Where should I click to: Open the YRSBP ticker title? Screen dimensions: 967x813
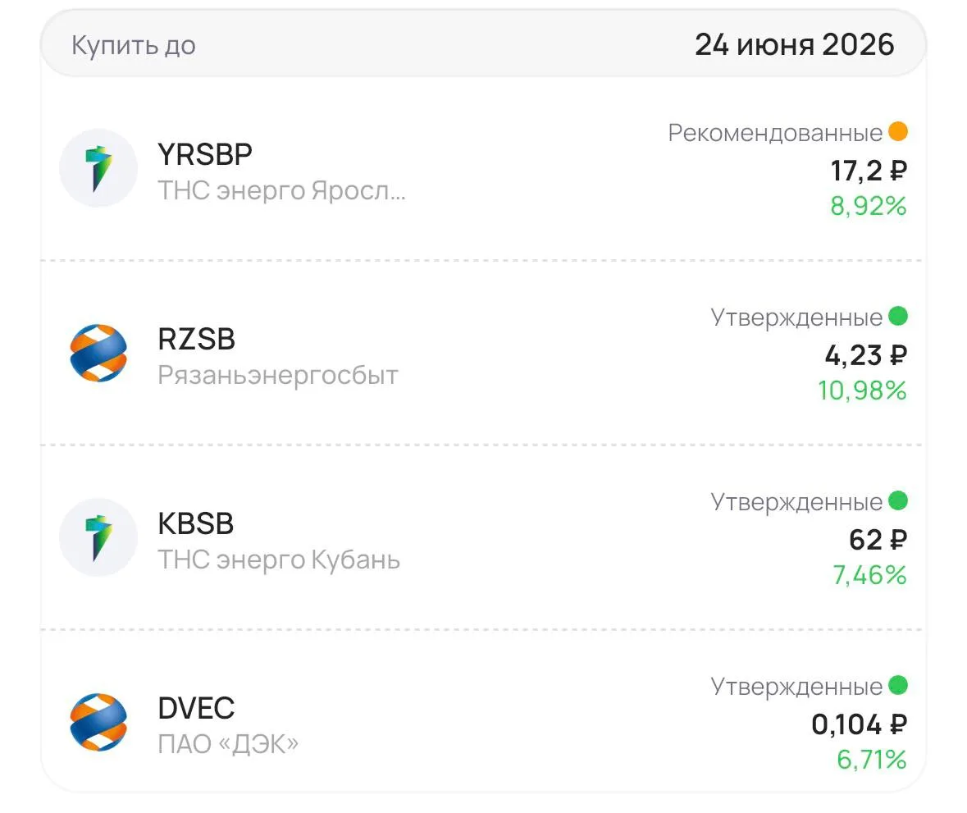coord(205,154)
